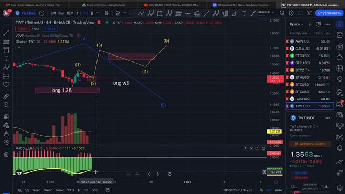Select the 1д date range
Image resolution: width=345 pixels, height=194 pixels.
pyautogui.click(x=19, y=190)
